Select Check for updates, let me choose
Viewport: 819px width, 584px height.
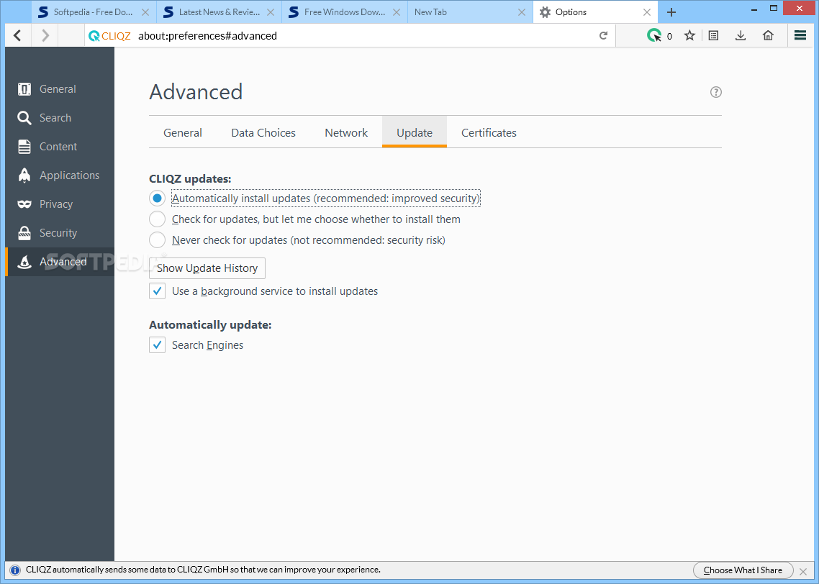point(157,219)
